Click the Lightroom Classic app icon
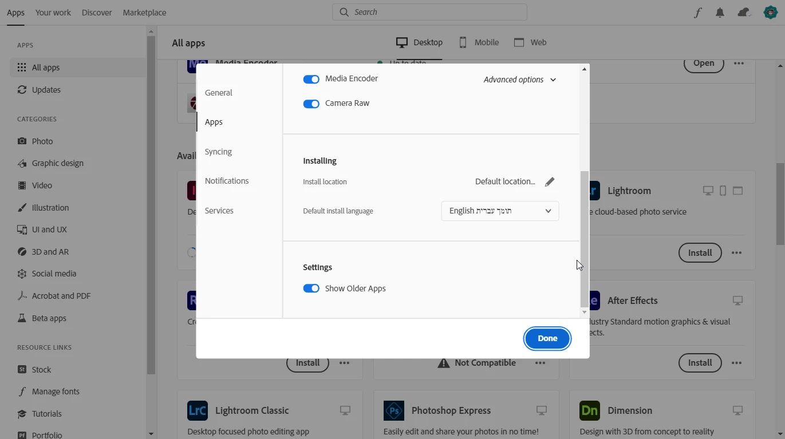This screenshot has width=785, height=439. click(198, 410)
